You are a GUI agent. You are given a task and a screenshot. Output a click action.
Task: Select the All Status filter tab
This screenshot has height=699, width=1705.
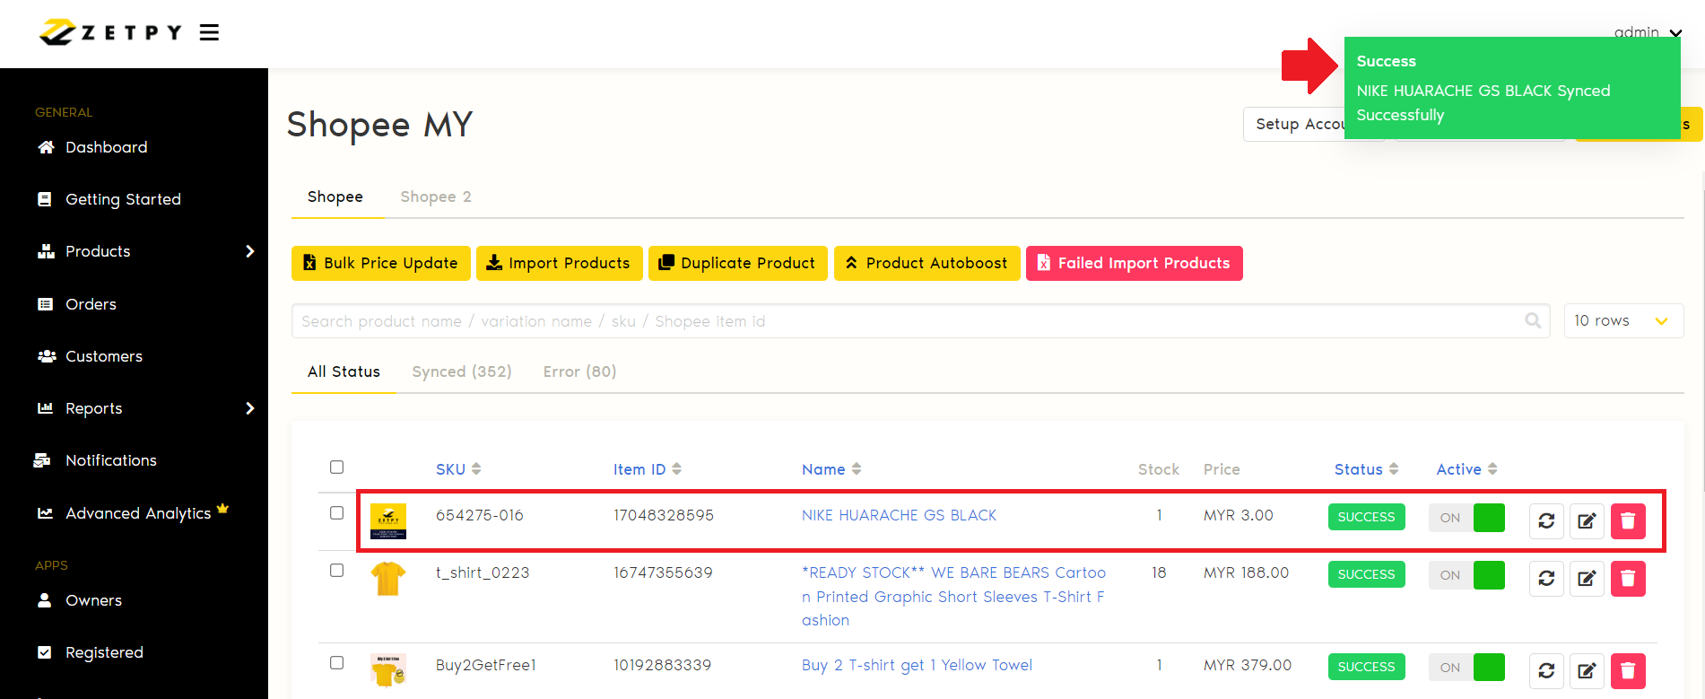pyautogui.click(x=344, y=371)
